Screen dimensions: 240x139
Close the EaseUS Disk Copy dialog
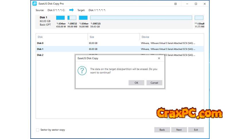coord(159,58)
